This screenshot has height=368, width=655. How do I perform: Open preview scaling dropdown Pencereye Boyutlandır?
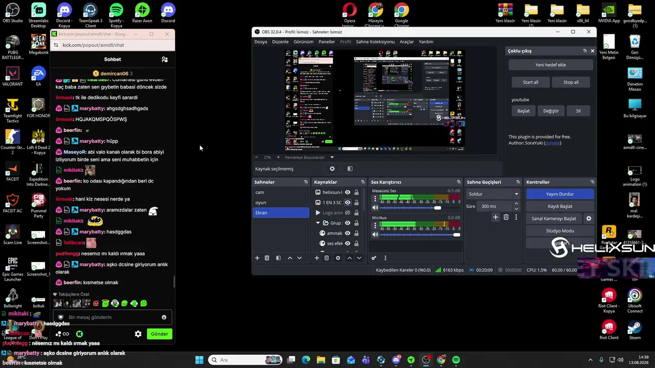(309, 157)
